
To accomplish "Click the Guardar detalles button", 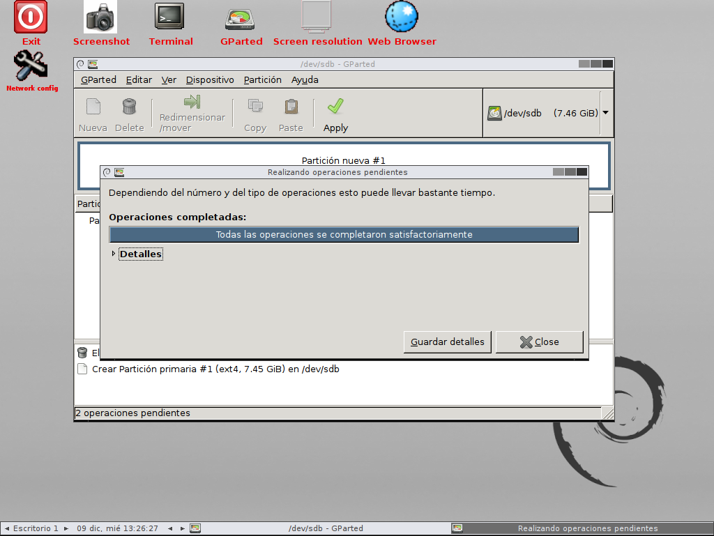I will pos(447,342).
